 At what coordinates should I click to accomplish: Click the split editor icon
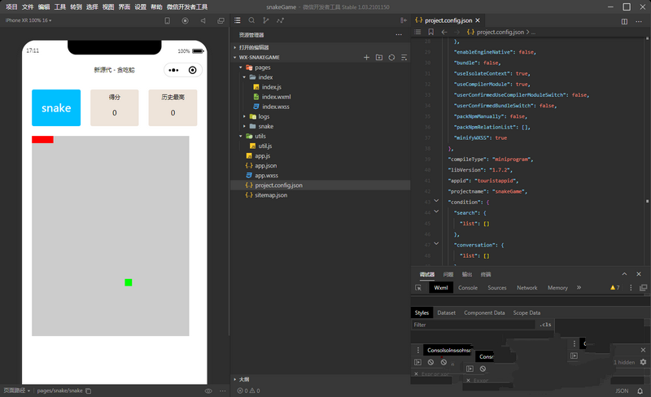point(624,20)
